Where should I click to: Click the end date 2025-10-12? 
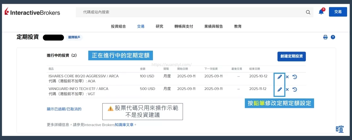(258, 76)
